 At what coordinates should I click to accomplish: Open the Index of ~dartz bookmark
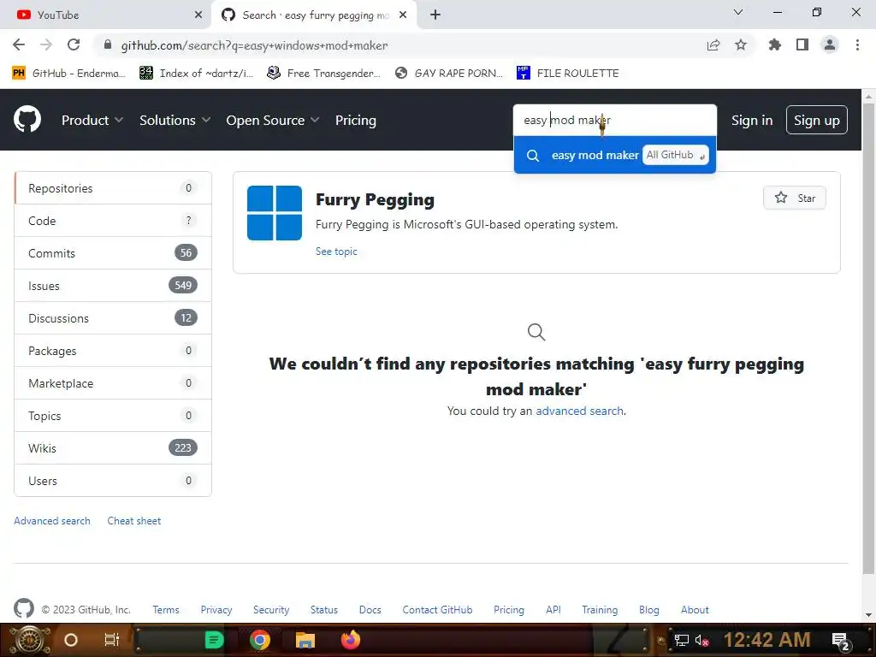(196, 74)
